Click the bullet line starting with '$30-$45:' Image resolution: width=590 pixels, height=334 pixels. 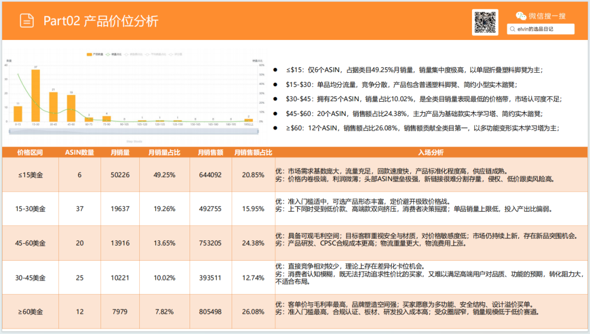tap(423, 99)
